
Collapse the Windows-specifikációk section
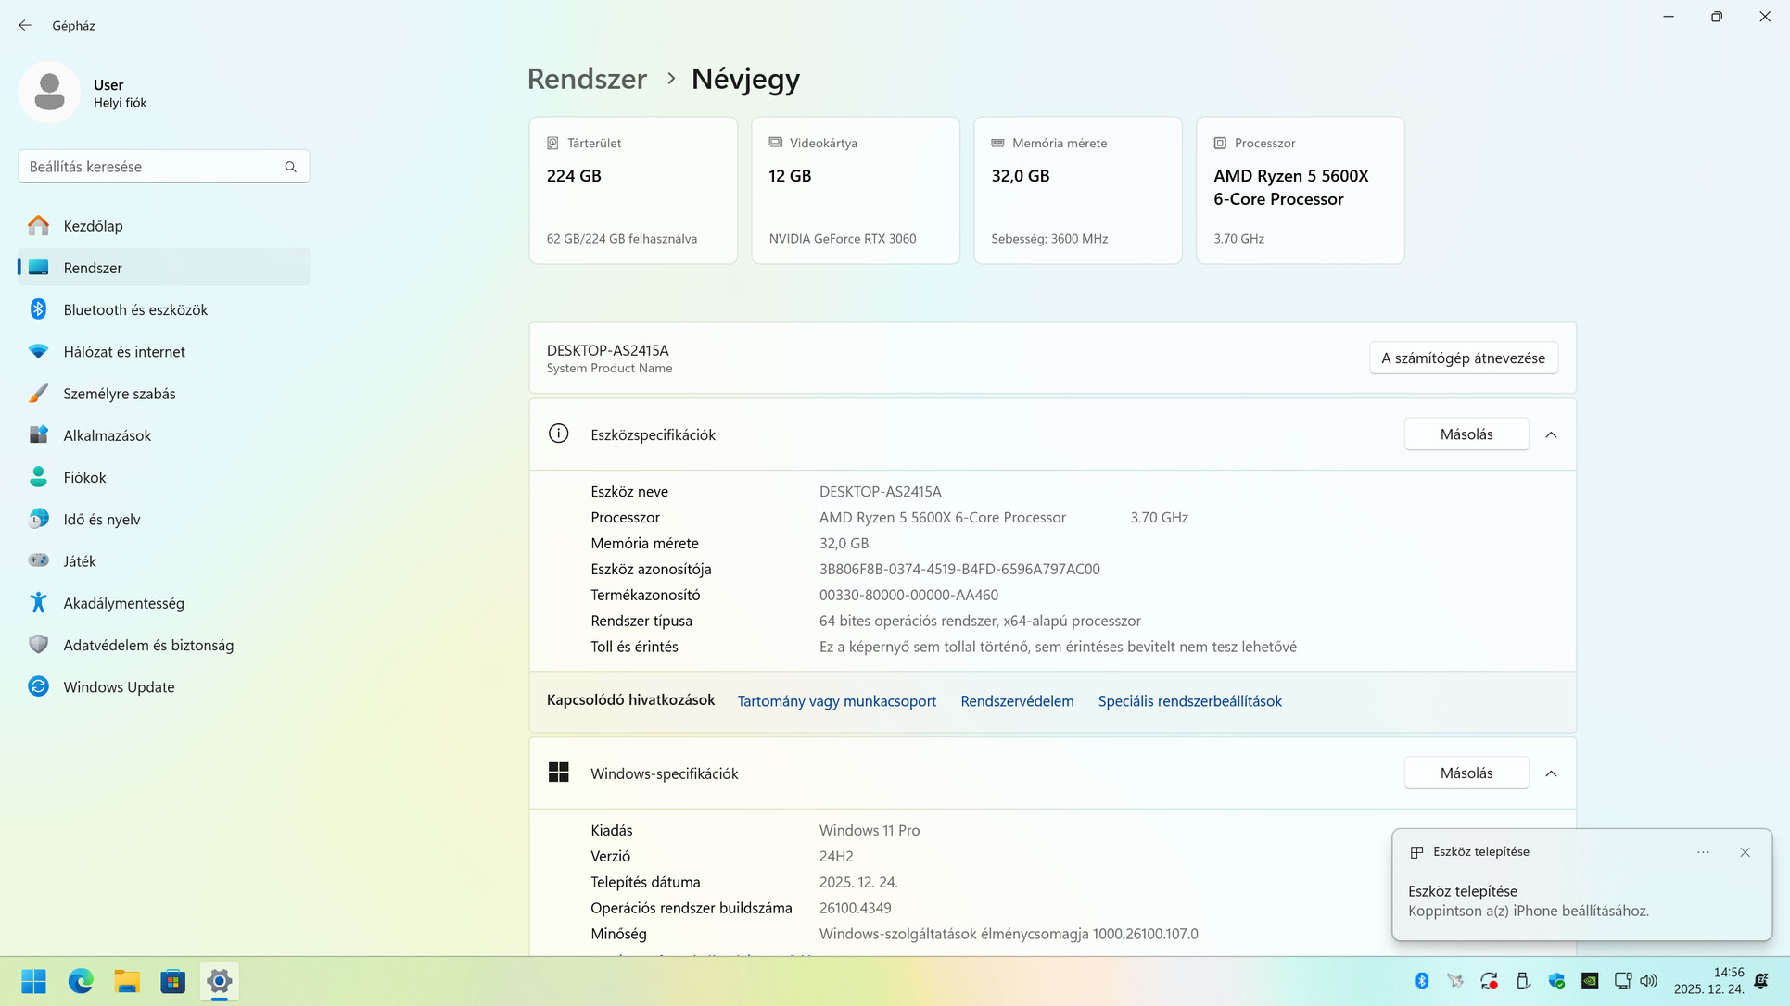coord(1551,773)
